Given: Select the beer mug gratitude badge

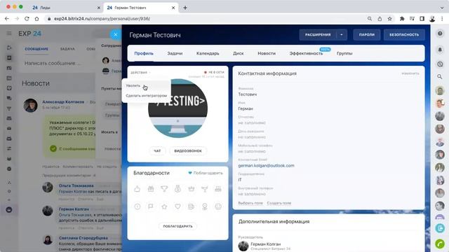Looking at the screenshot, I should pyautogui.click(x=191, y=206).
